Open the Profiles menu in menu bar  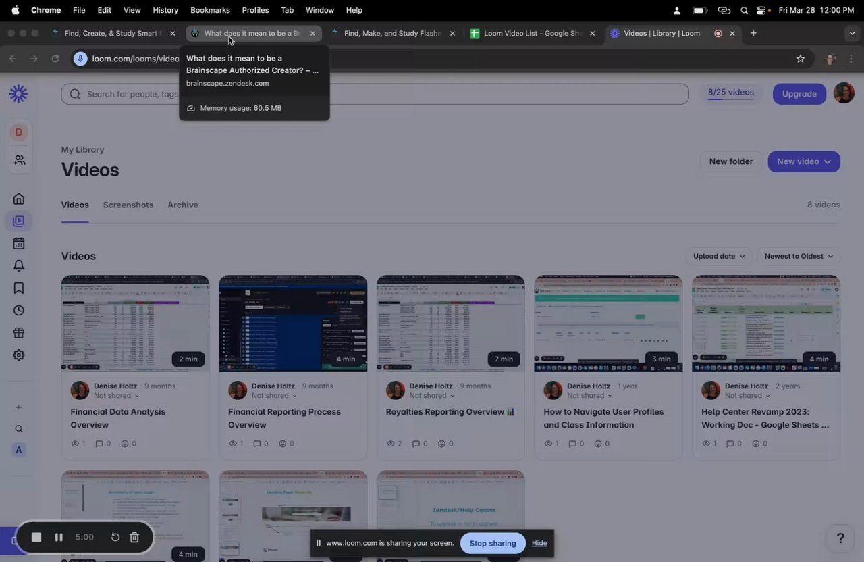coord(255,10)
